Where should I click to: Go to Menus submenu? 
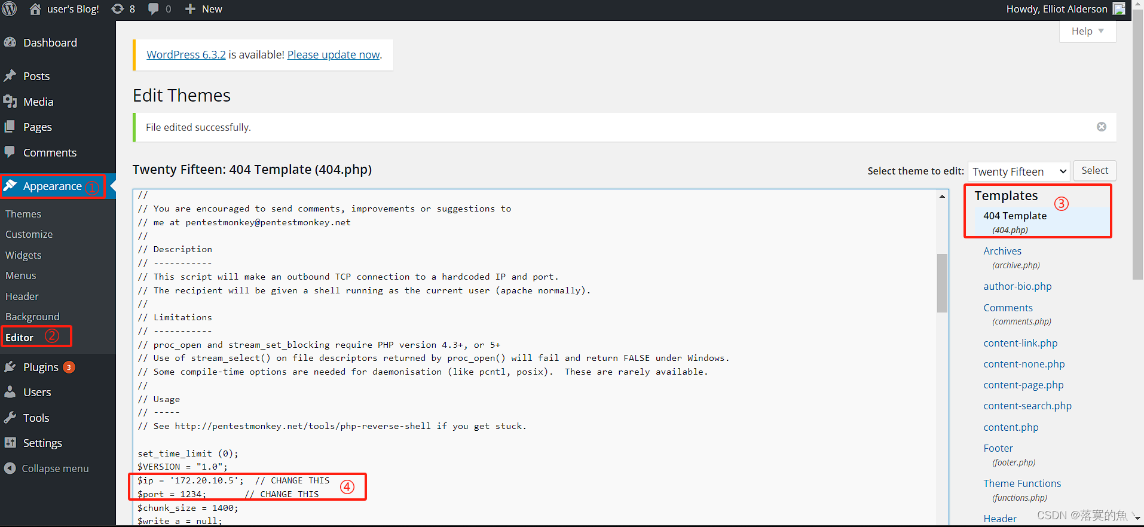(21, 275)
